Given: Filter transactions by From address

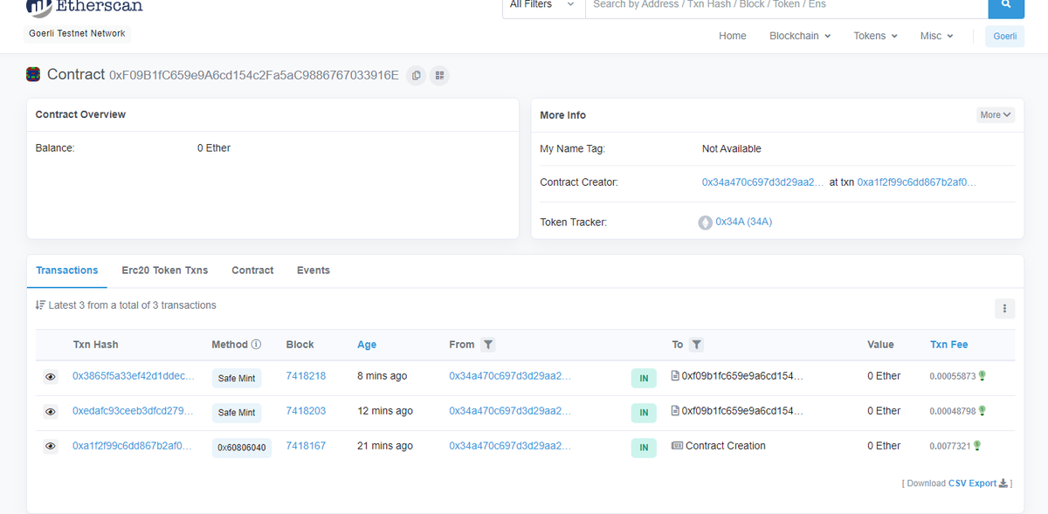Looking at the screenshot, I should [488, 345].
